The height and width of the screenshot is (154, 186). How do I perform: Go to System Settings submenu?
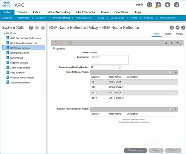point(61,18)
